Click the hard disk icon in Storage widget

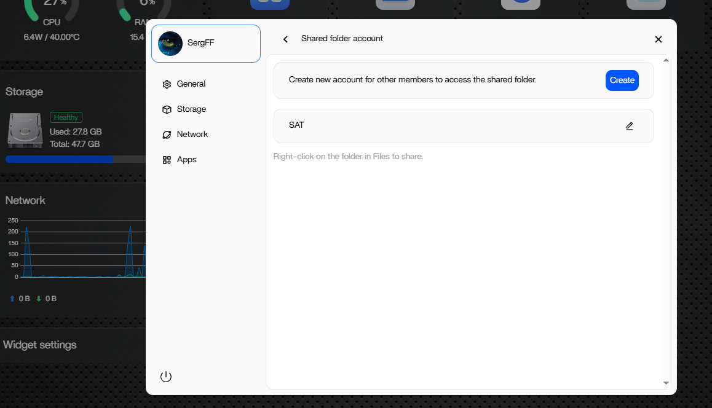24,130
